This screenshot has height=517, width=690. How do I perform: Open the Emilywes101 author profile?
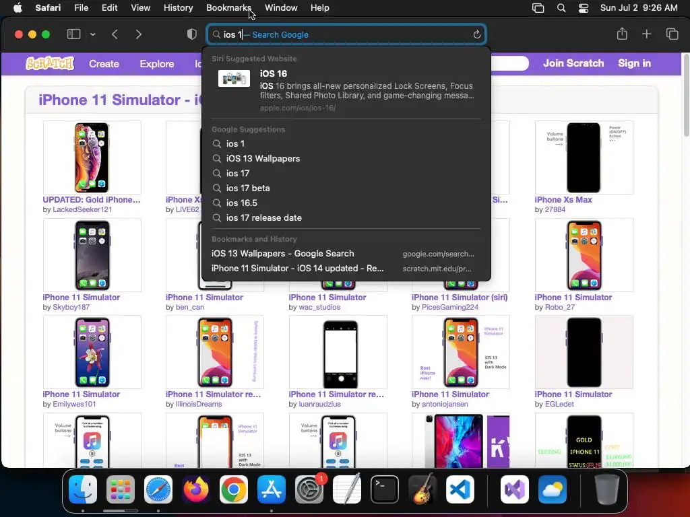[74, 404]
